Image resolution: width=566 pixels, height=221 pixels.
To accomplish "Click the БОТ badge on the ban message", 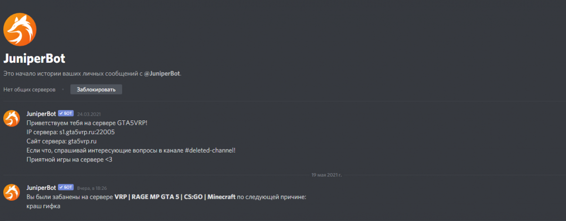I will 66,187.
